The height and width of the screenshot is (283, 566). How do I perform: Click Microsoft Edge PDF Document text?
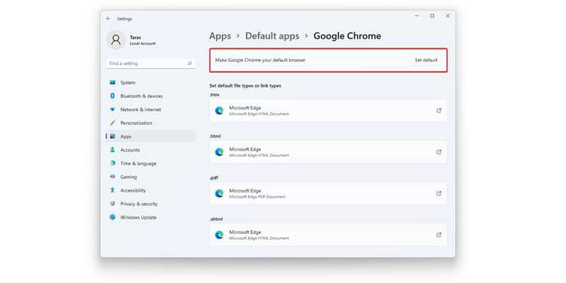257,197
